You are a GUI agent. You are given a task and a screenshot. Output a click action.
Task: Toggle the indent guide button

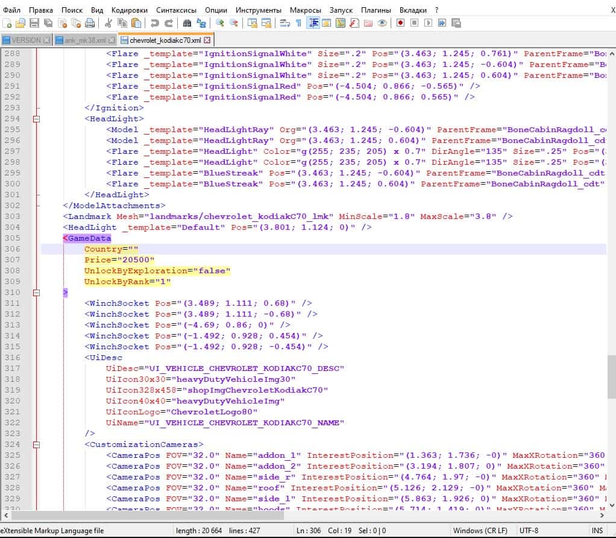[x=313, y=24]
